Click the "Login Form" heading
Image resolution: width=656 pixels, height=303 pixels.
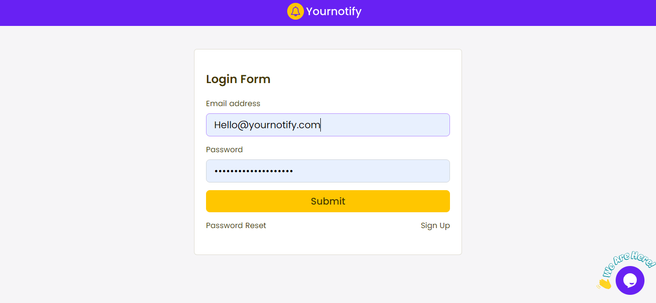[x=238, y=79]
